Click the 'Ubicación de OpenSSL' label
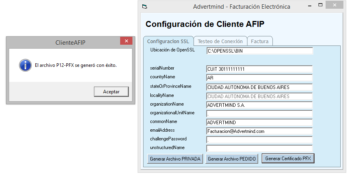The height and width of the screenshot is (174, 347). click(x=173, y=50)
